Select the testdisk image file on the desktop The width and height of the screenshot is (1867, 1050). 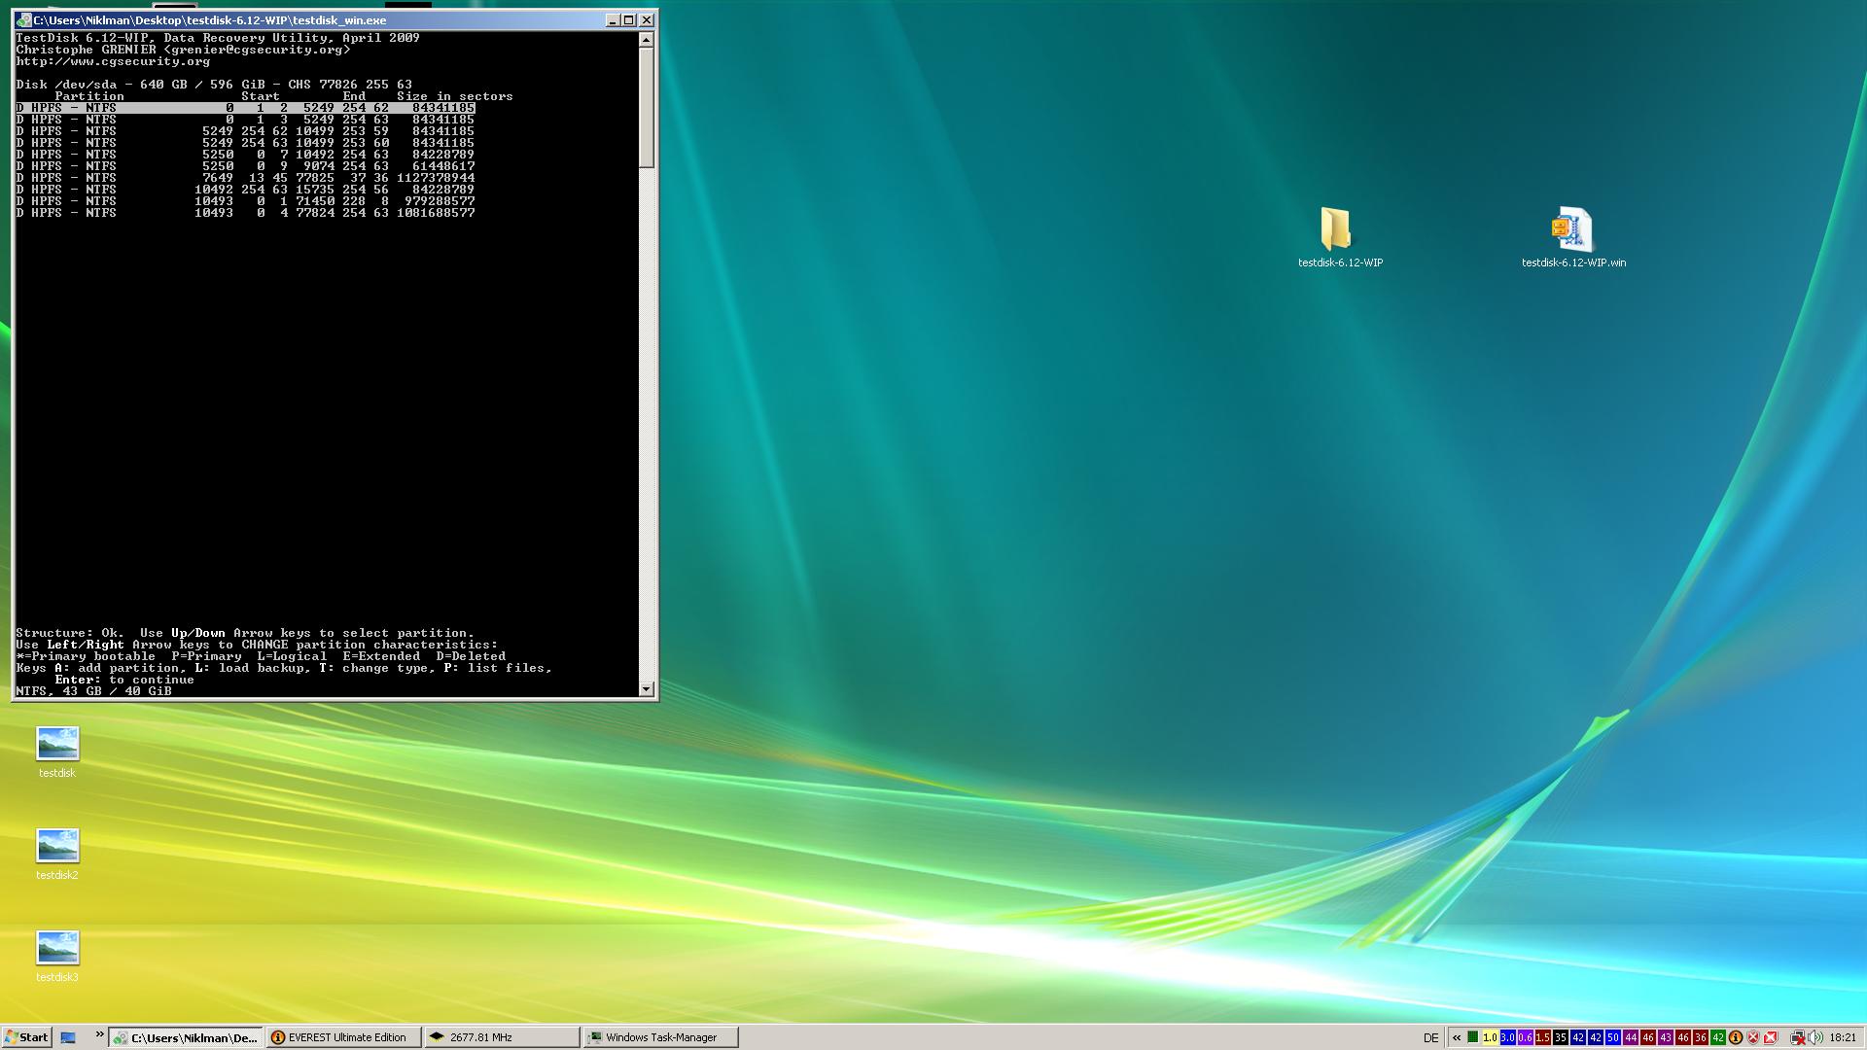point(57,745)
